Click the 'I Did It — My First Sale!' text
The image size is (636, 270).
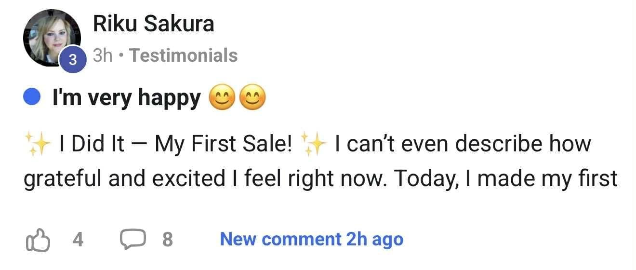pos(175,144)
